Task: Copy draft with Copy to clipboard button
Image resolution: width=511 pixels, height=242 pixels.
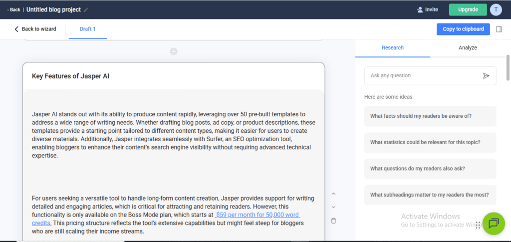Action: click(x=463, y=29)
